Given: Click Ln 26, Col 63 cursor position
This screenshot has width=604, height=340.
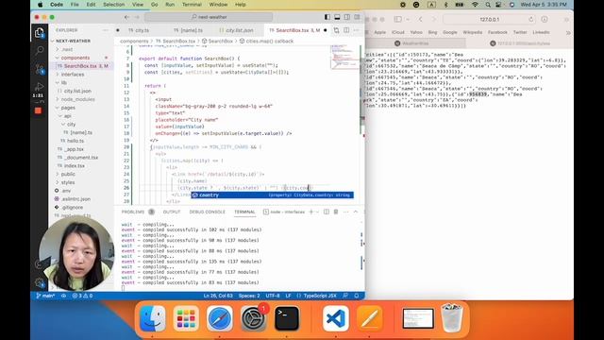Looking at the screenshot, I should click(x=218, y=296).
